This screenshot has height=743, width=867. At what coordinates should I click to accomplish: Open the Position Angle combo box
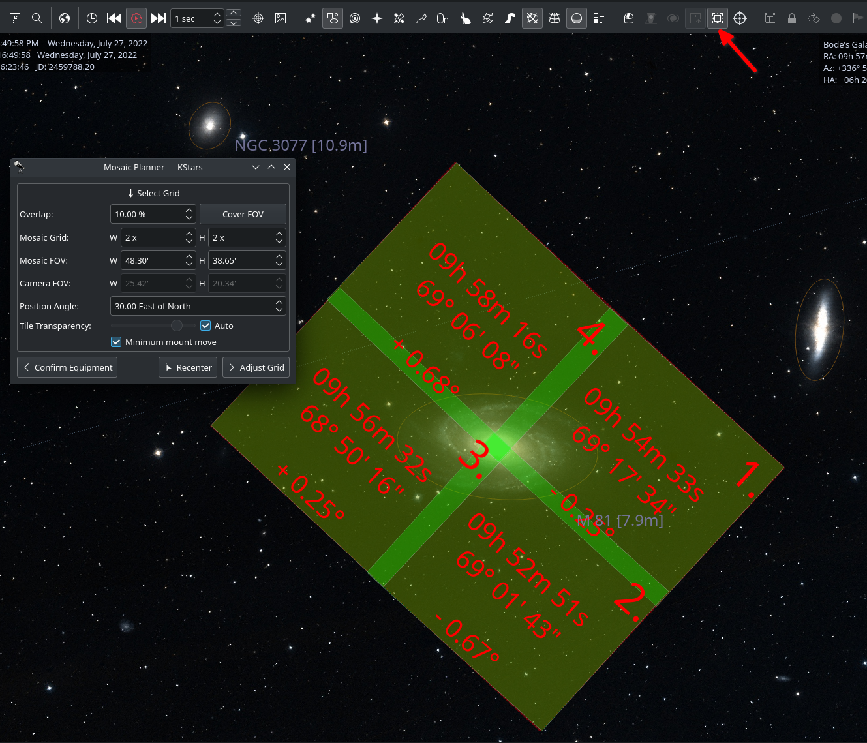198,306
